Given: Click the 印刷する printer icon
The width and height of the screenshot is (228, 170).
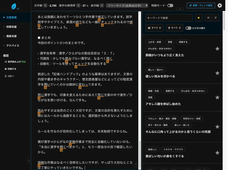Looking at the screenshot, I should pyautogui.click(x=6, y=68).
